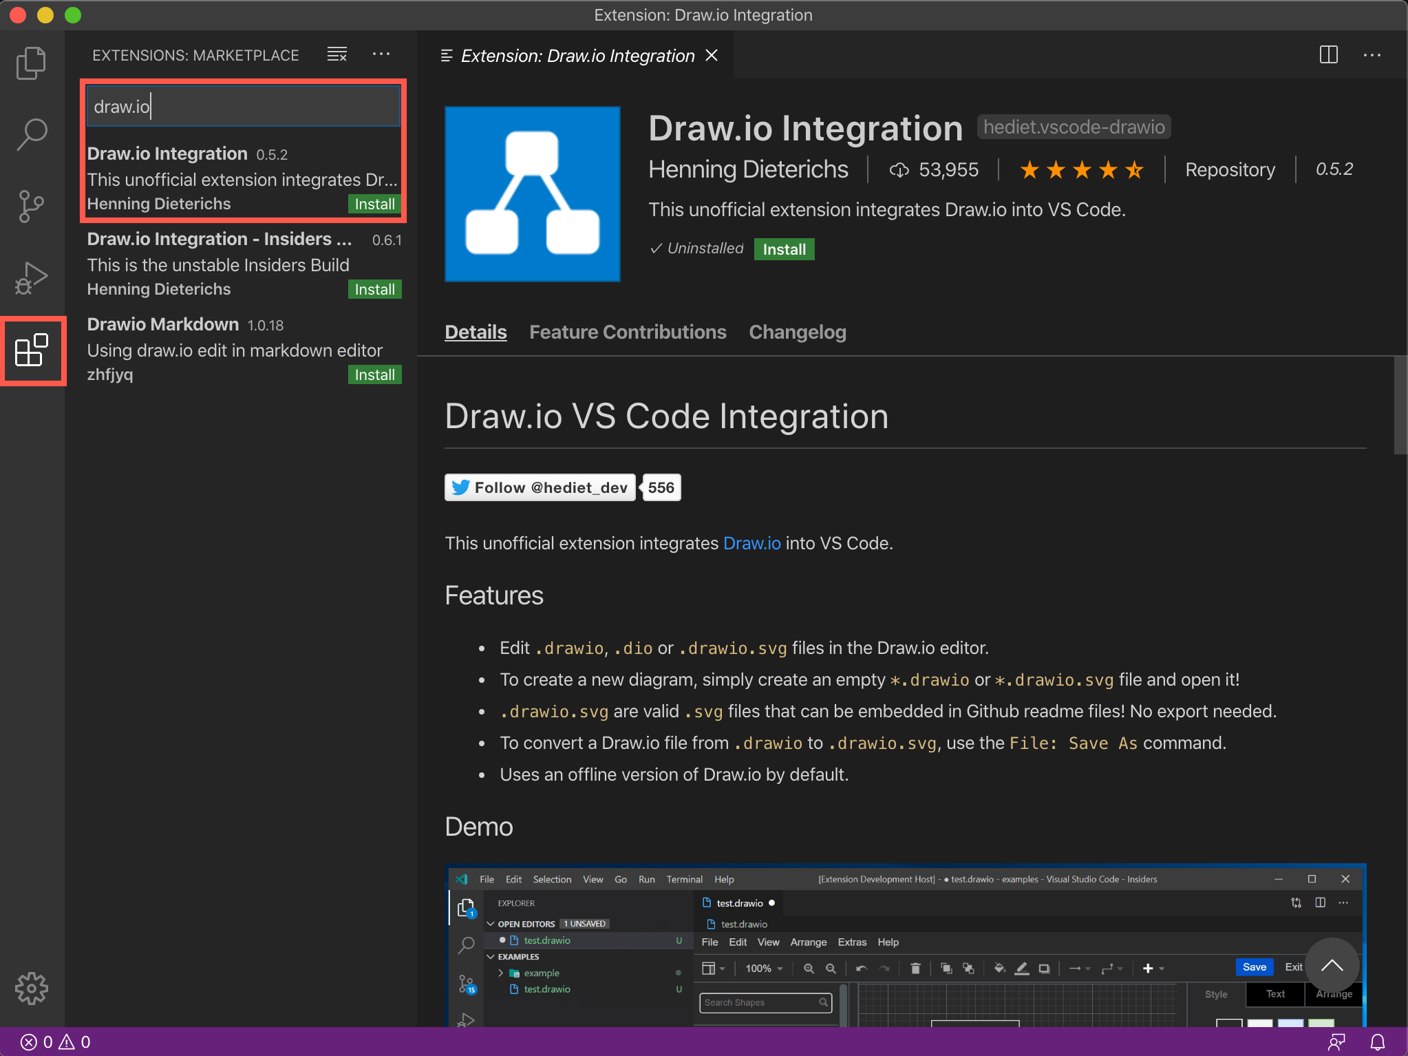Open the Repository link
Image resolution: width=1408 pixels, height=1056 pixels.
coord(1230,169)
